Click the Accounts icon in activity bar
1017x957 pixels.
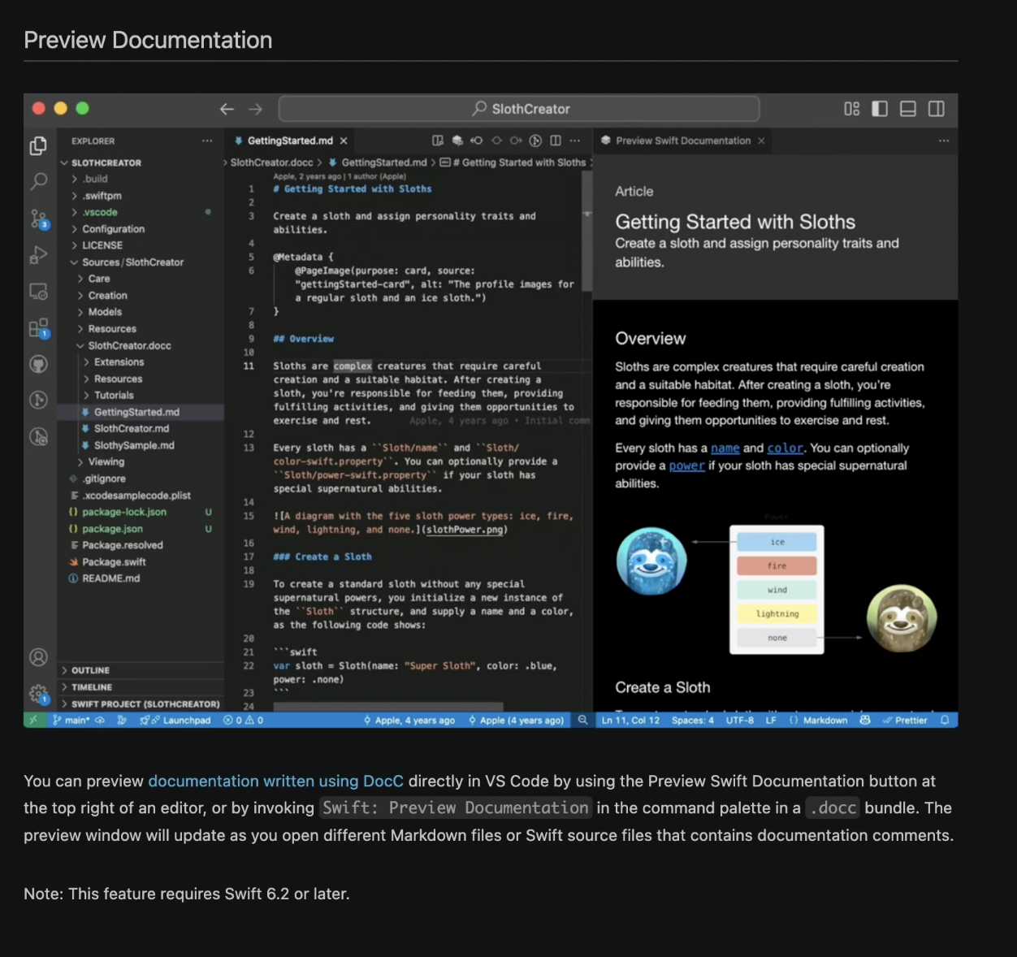[x=38, y=657]
